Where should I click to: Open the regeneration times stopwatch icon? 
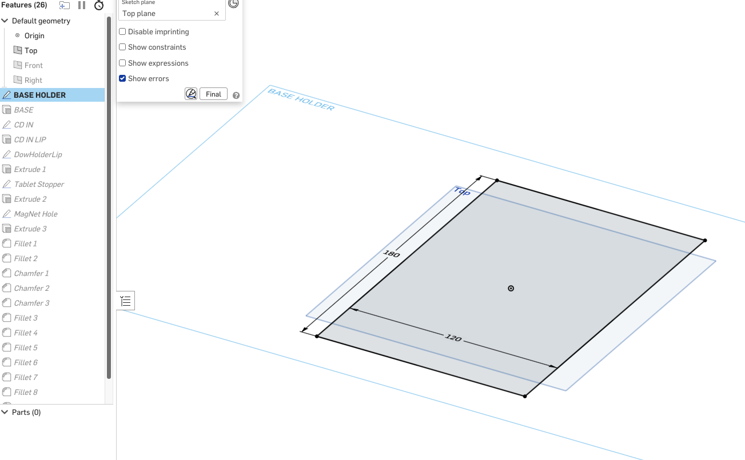click(99, 5)
